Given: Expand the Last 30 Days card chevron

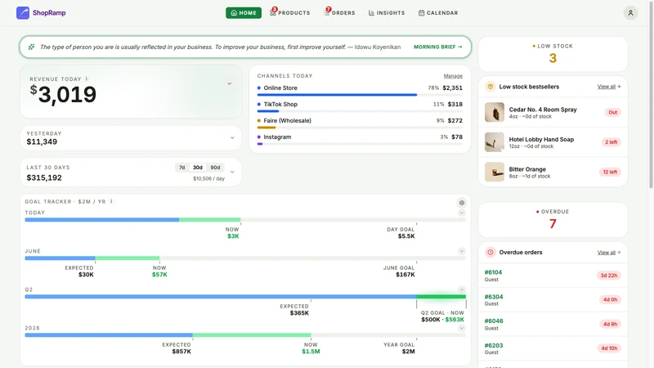Looking at the screenshot, I should click(x=232, y=172).
